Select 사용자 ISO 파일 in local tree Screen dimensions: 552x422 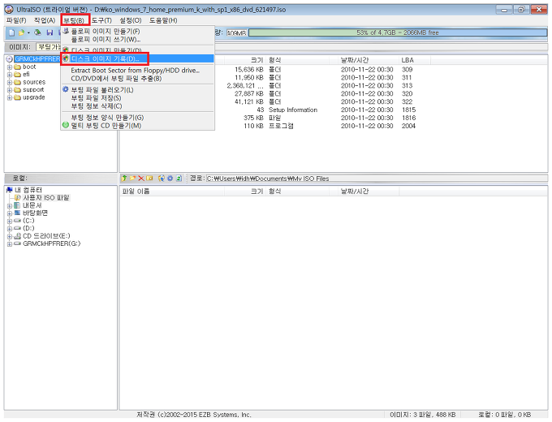[46, 198]
